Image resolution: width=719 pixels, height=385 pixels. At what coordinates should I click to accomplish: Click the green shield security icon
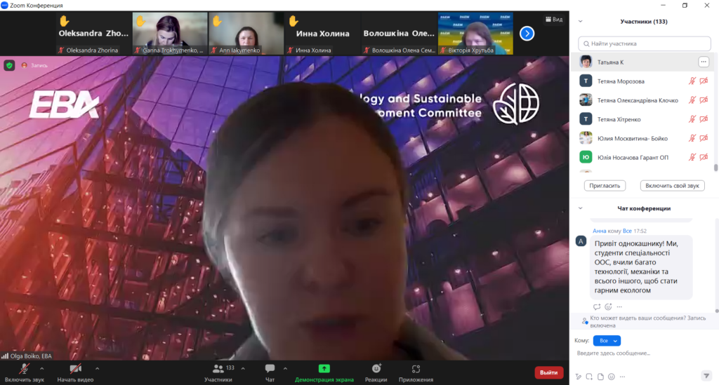coord(9,65)
